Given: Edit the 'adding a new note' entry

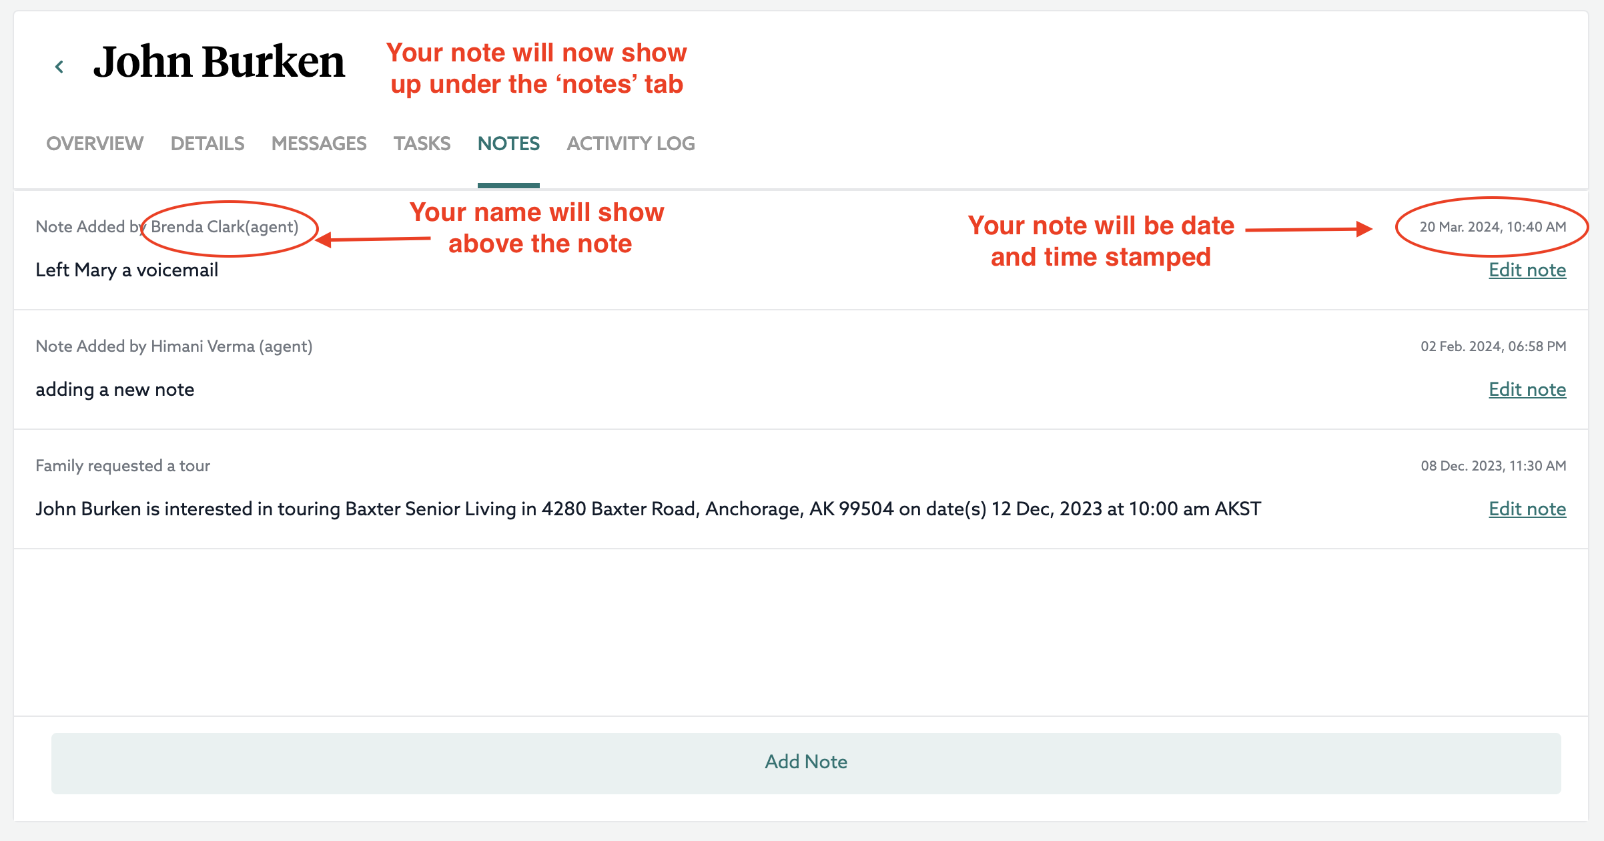Looking at the screenshot, I should pos(1527,389).
